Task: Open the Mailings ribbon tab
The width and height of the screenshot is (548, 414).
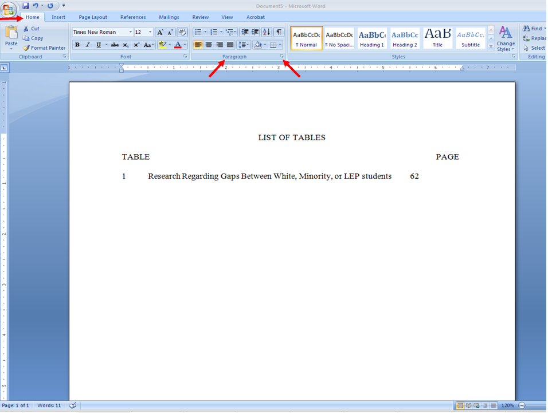Action: (x=169, y=17)
